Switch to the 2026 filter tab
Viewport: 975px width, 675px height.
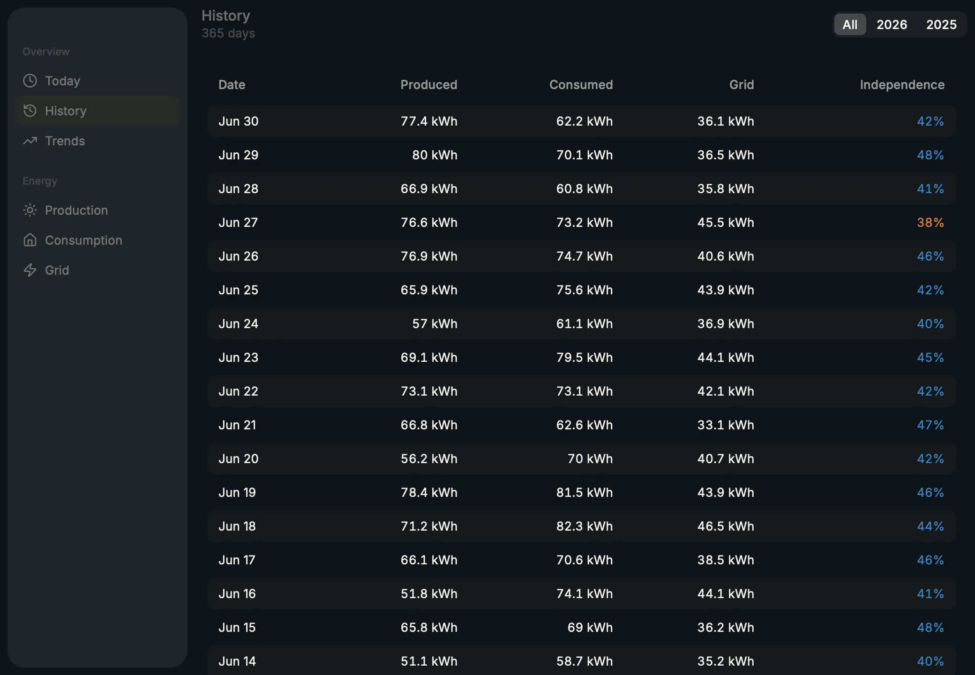(892, 24)
